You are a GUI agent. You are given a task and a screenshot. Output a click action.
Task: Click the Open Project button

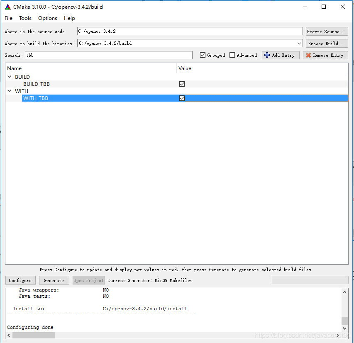pyautogui.click(x=88, y=280)
